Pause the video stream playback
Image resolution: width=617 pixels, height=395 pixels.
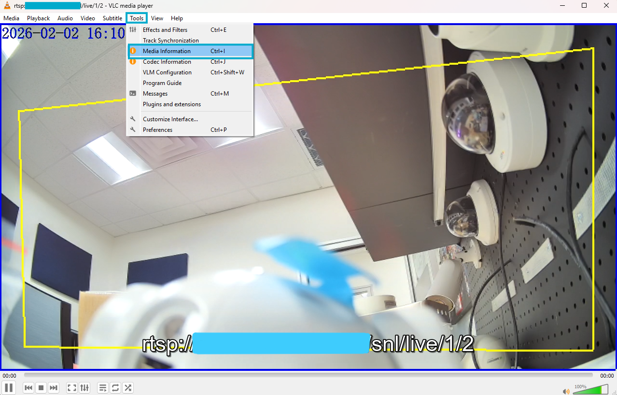[9, 387]
